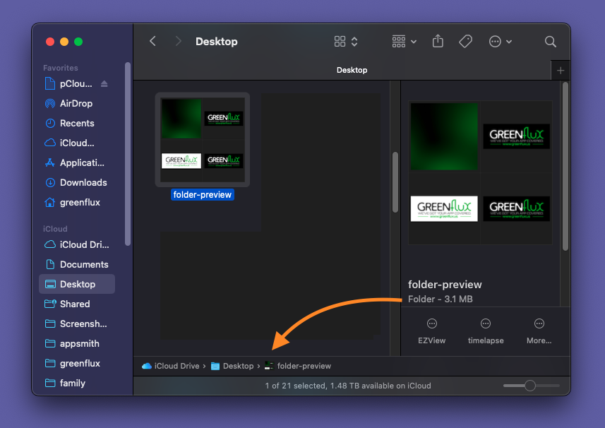This screenshot has width=605, height=428.
Task: Click the back navigation arrow
Action: point(152,41)
